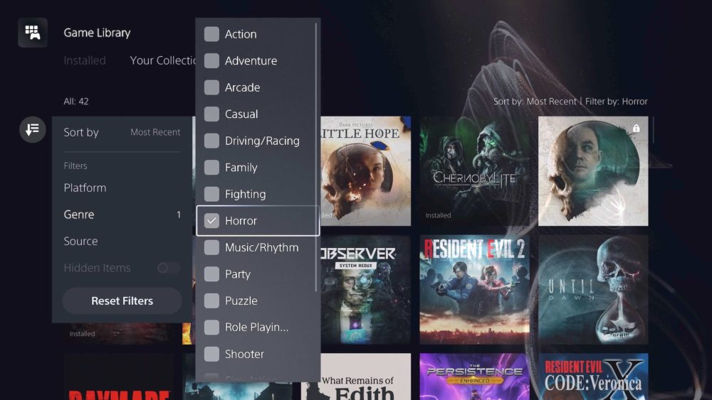Toggle the Hidden Items switch

(x=169, y=268)
